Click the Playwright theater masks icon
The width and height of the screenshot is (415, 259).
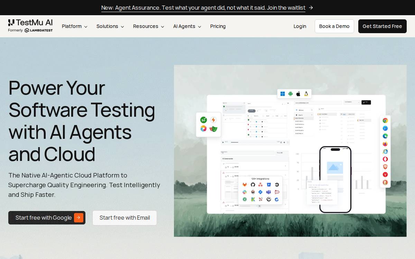click(x=213, y=129)
